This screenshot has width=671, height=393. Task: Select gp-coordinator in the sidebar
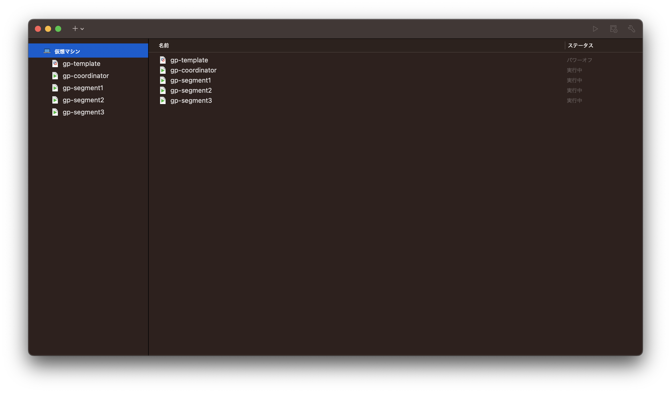coord(85,76)
